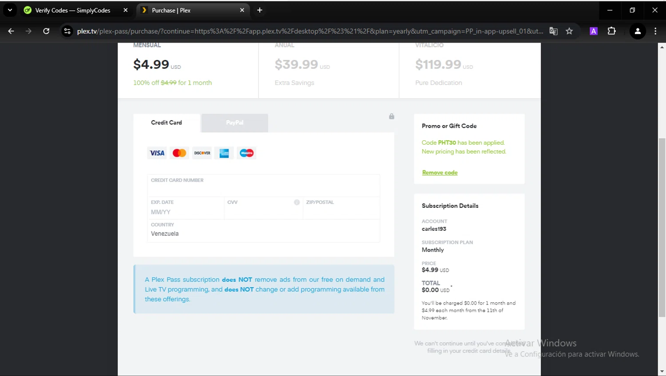Click the CVV info icon
This screenshot has width=666, height=376.
pyautogui.click(x=297, y=202)
